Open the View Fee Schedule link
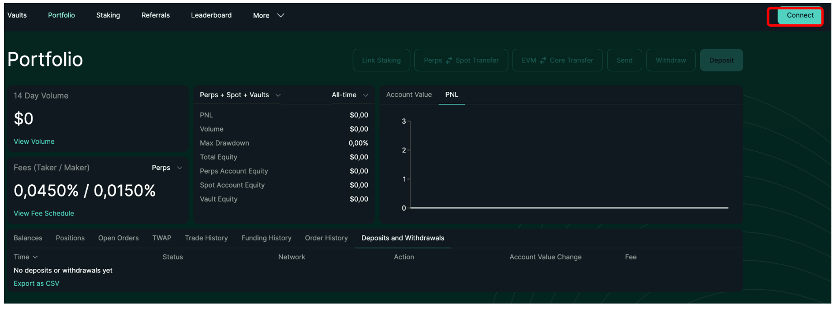The image size is (835, 310). click(43, 213)
